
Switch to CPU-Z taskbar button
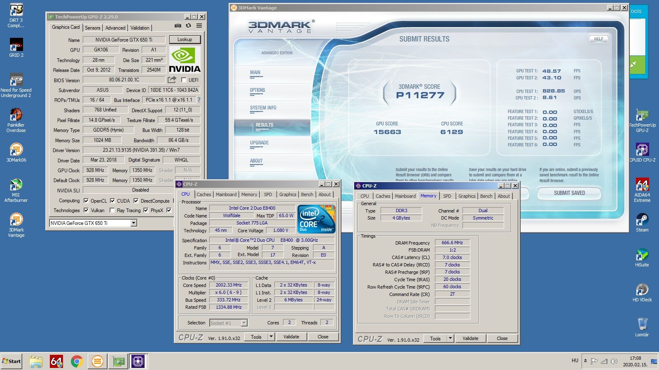click(x=138, y=361)
